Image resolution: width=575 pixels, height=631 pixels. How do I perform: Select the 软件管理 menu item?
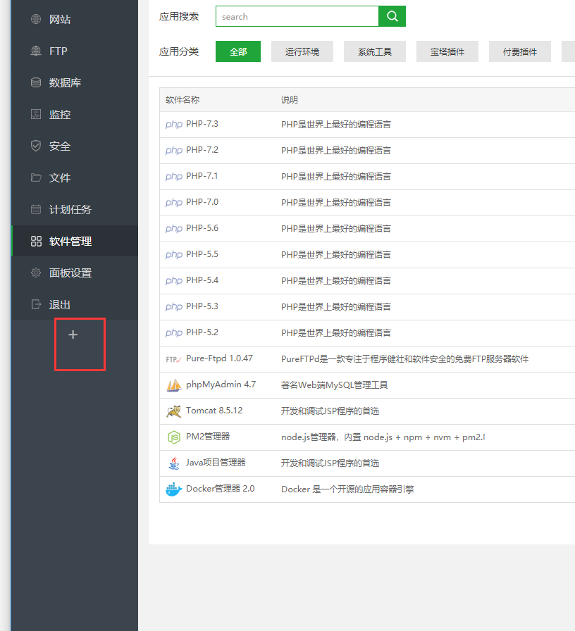coord(75,241)
